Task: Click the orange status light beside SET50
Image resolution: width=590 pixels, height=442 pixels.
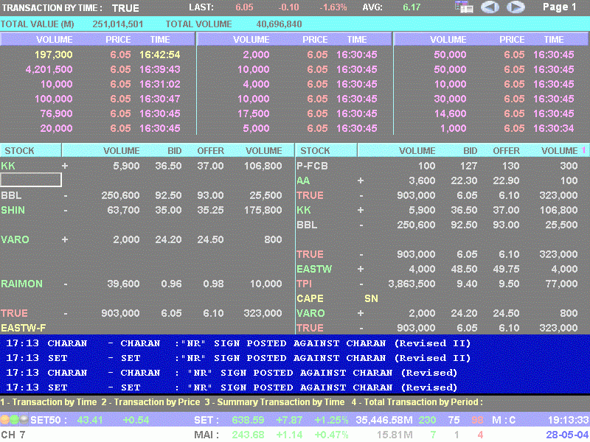Action: 5,419
